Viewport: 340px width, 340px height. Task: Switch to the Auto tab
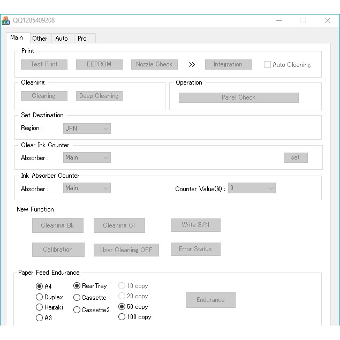point(62,39)
